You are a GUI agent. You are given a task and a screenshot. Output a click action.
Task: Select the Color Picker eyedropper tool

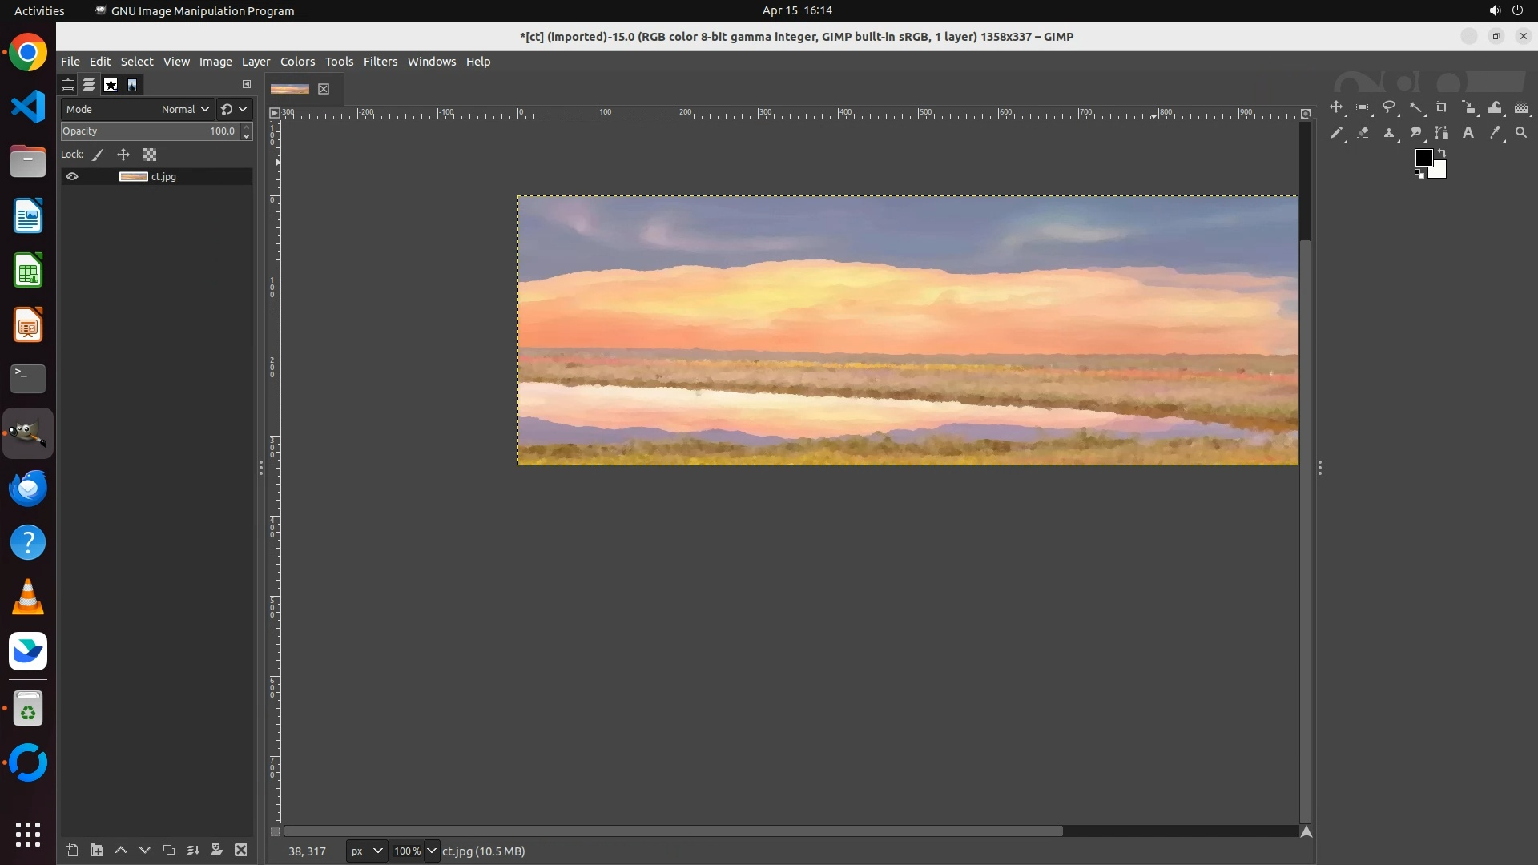coord(1495,133)
